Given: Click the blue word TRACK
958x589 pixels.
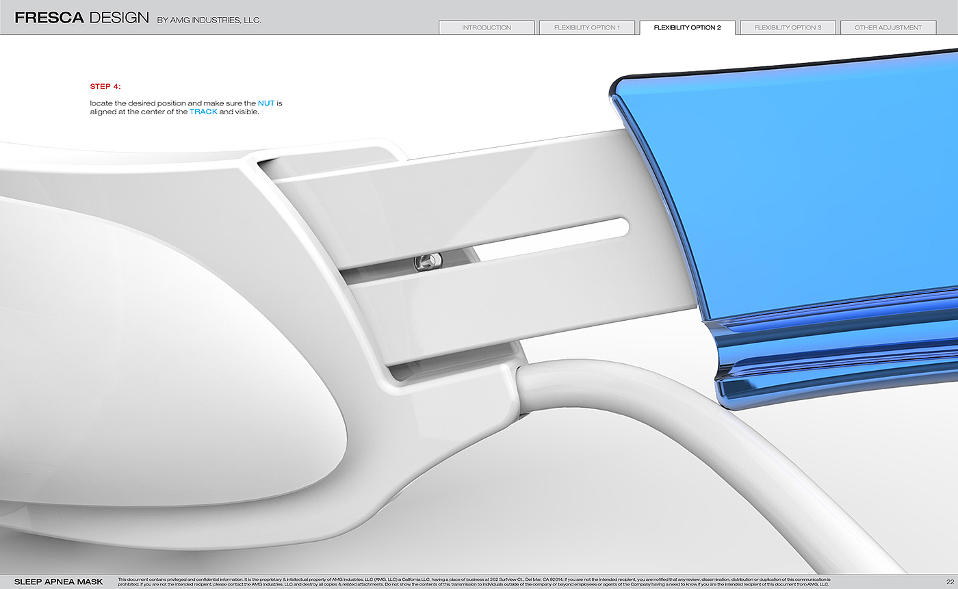Looking at the screenshot, I should 203,112.
